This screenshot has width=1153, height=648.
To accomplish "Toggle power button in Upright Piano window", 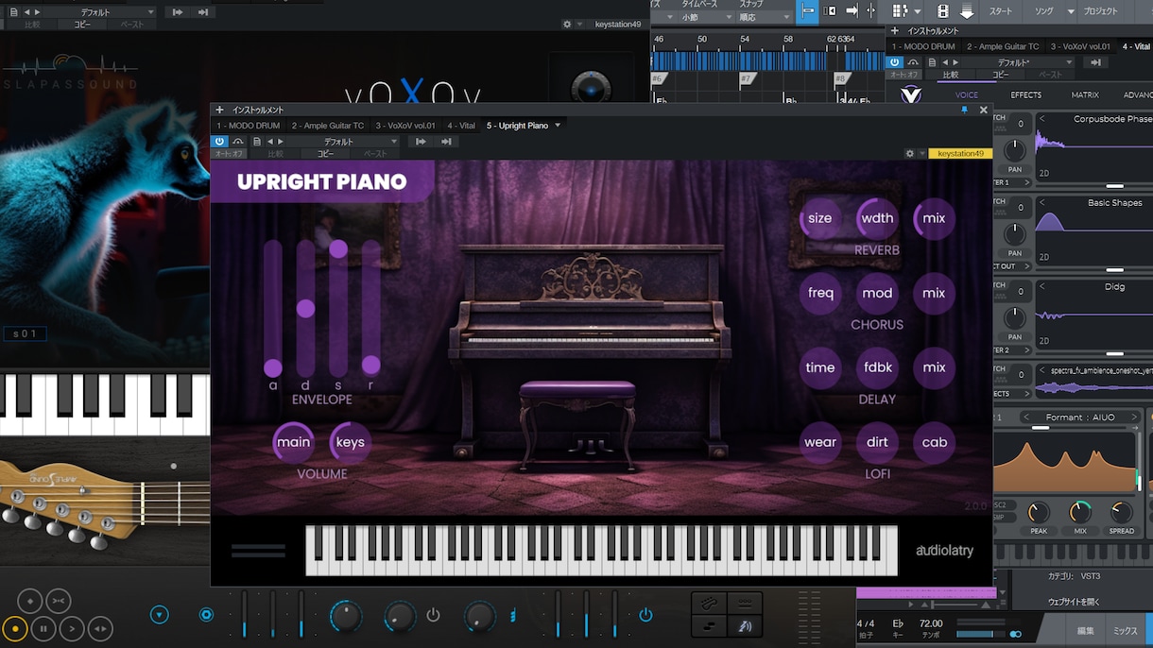I will 219,142.
